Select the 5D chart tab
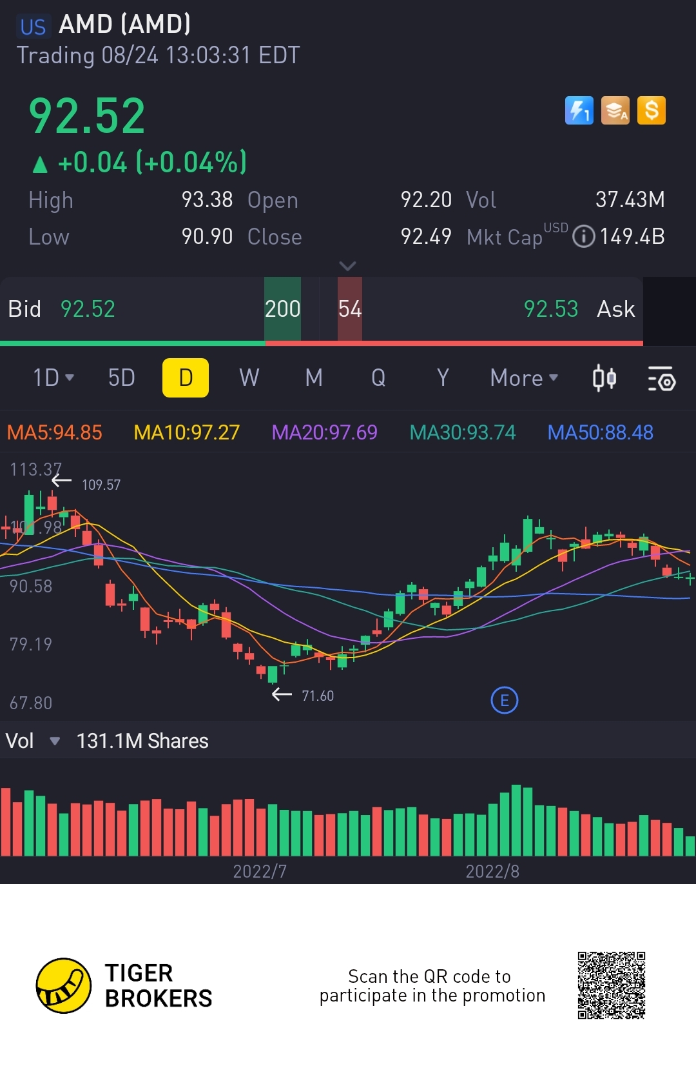696x1088 pixels. pos(121,378)
